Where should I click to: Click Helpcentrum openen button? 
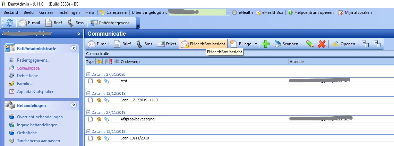(310, 12)
